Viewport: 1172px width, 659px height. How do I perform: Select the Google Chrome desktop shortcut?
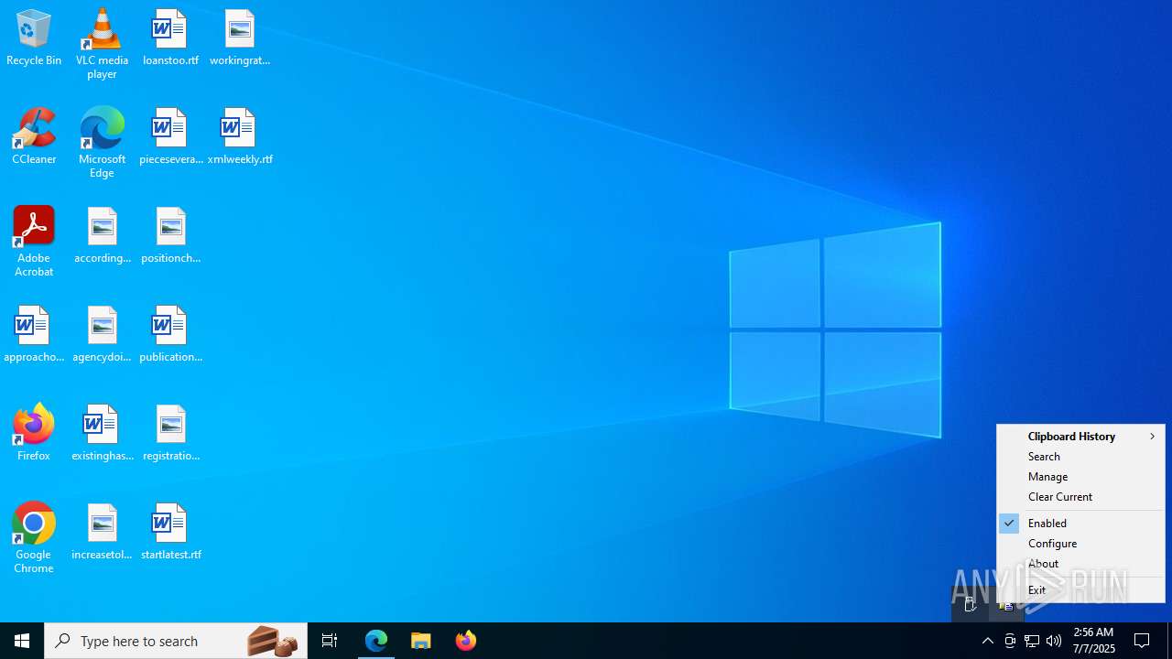click(x=34, y=538)
